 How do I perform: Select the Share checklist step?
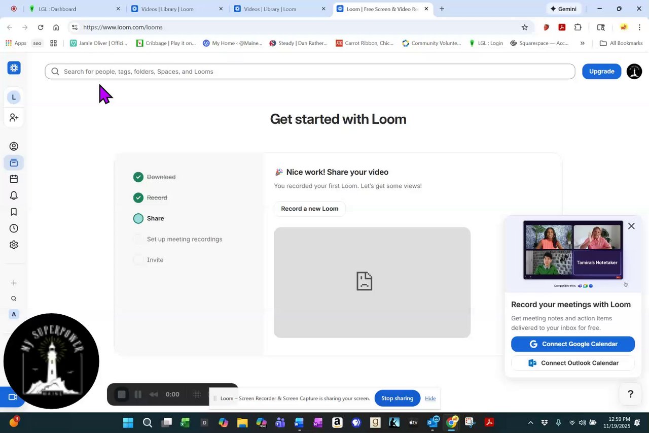point(149,219)
